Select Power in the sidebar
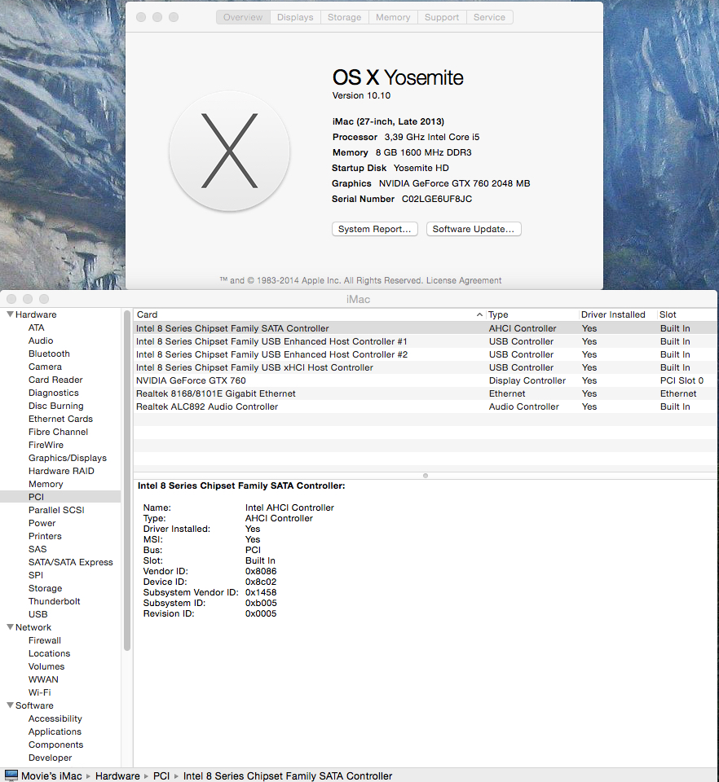The height and width of the screenshot is (782, 719). (x=42, y=523)
